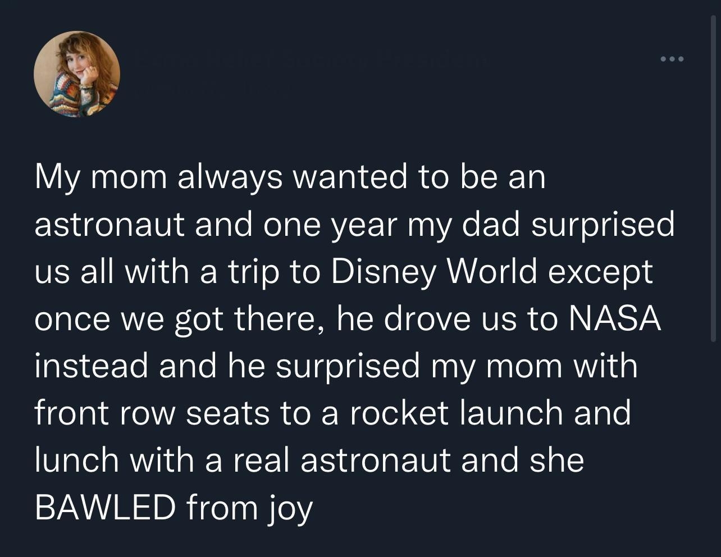The image size is (721, 557).
Task: Click the first dot of the ellipsis icon
Action: point(664,59)
